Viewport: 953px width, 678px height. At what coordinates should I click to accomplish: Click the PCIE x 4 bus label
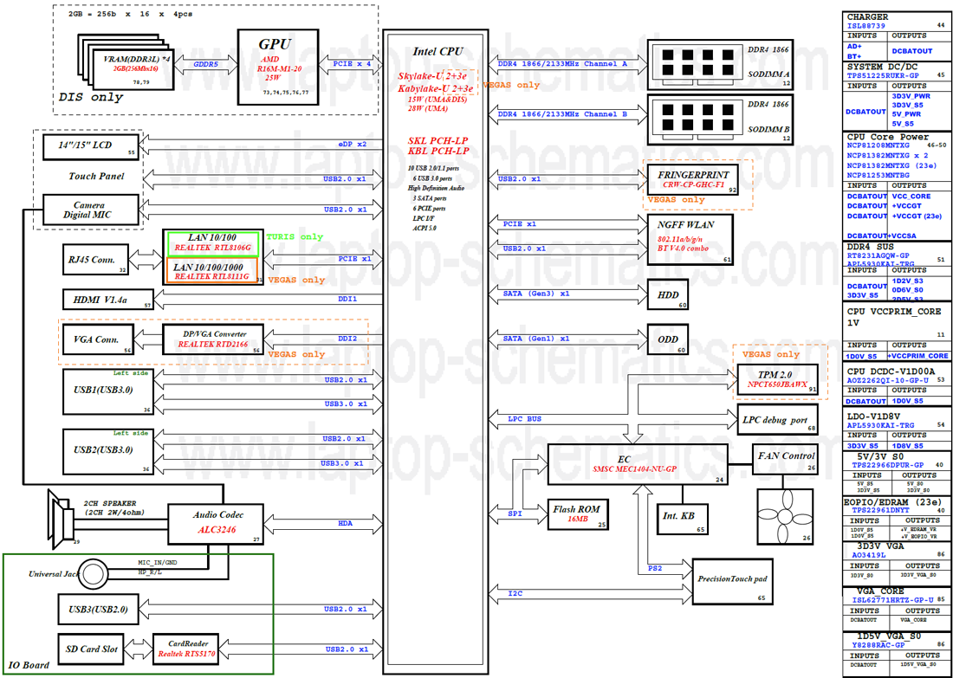[x=350, y=62]
